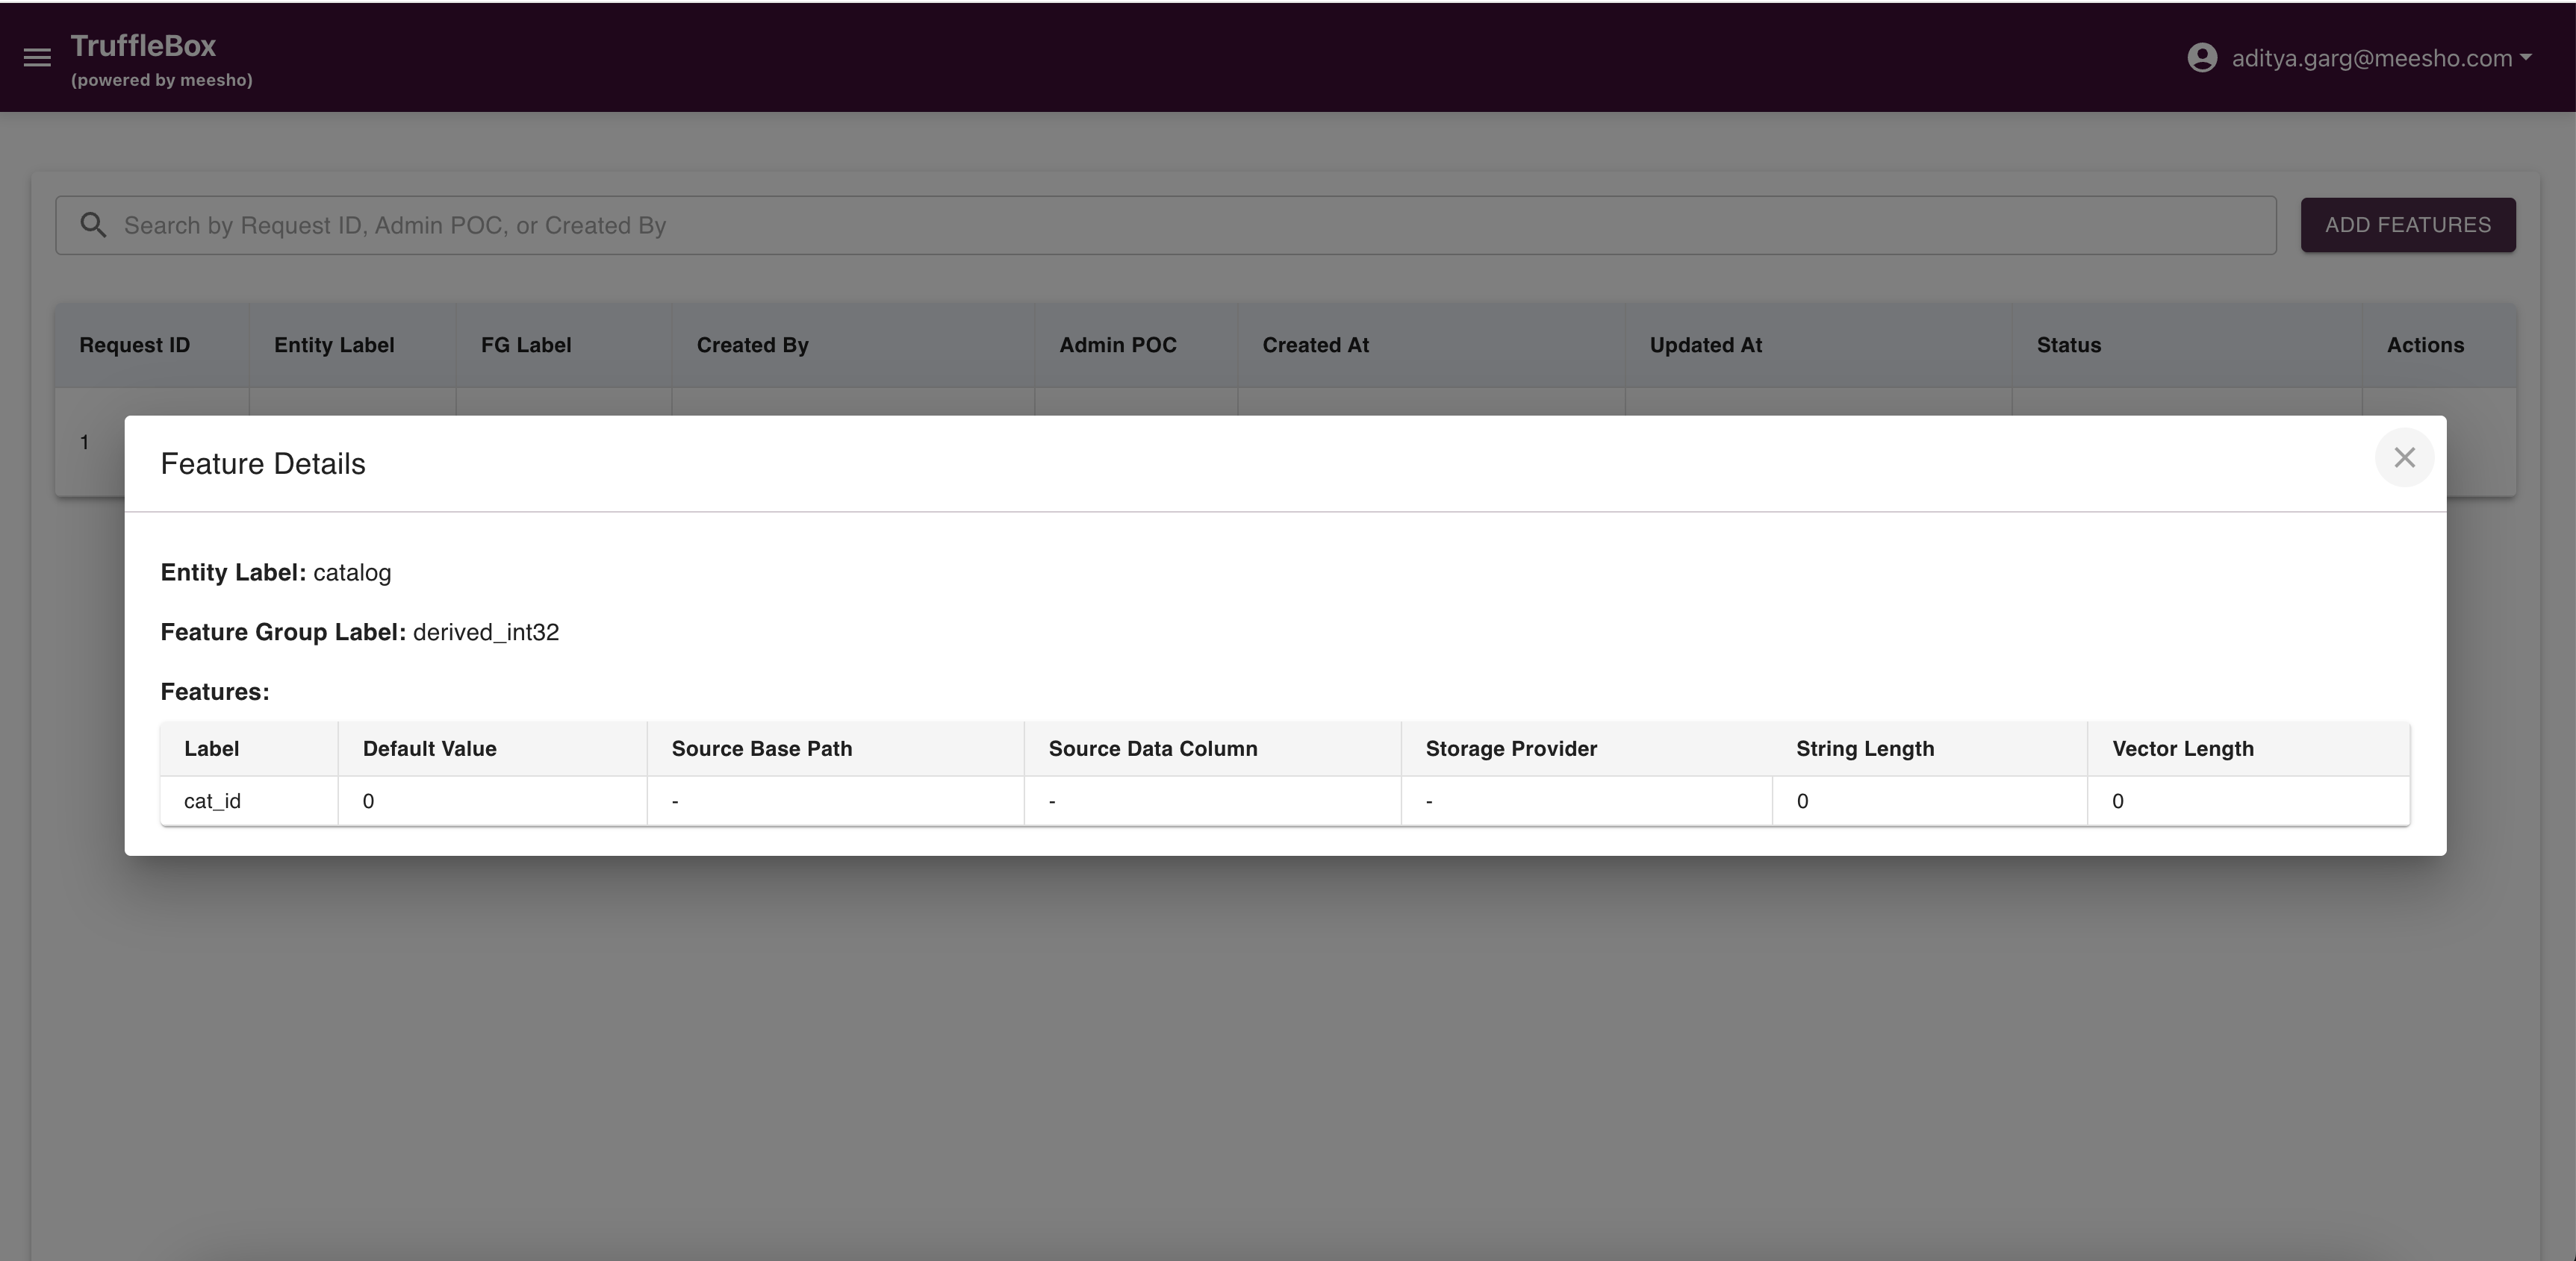The width and height of the screenshot is (2576, 1261).
Task: Click the ADD FEATURES button
Action: [2408, 225]
